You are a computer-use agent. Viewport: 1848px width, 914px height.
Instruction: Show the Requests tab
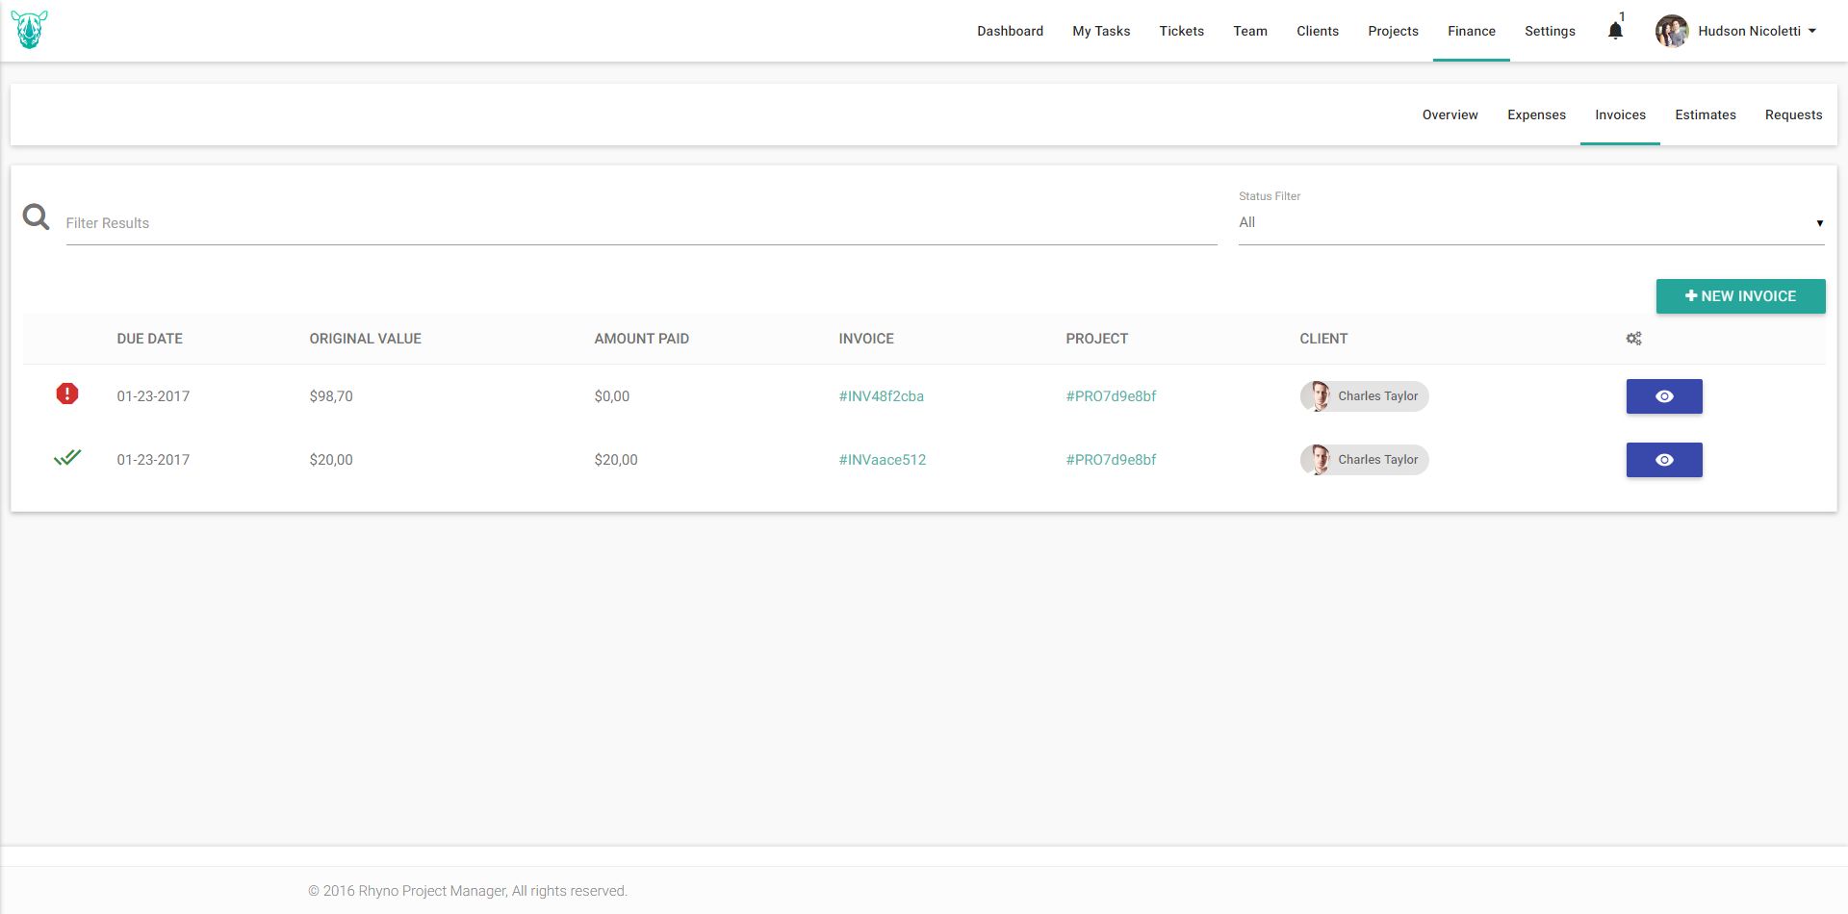1793,114
